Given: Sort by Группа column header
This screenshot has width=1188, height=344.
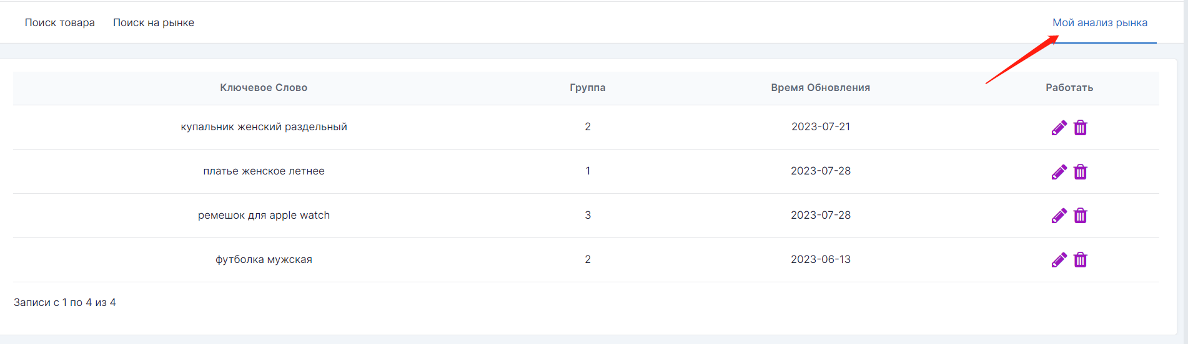Looking at the screenshot, I should pos(587,88).
